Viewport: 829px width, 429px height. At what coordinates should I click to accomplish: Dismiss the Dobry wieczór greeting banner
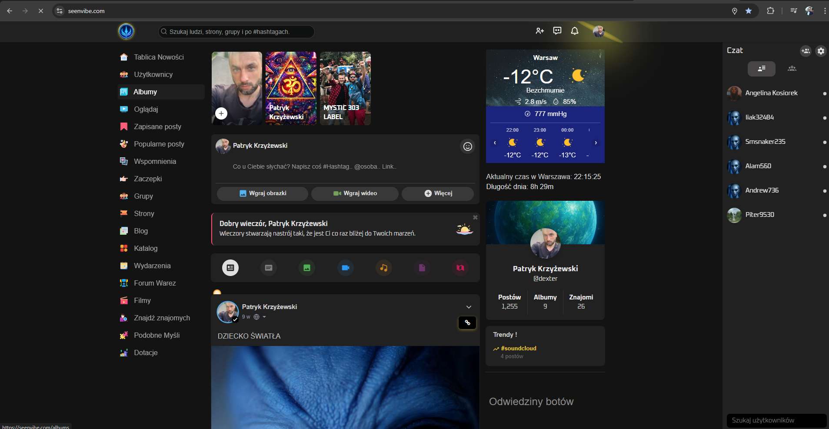click(475, 217)
